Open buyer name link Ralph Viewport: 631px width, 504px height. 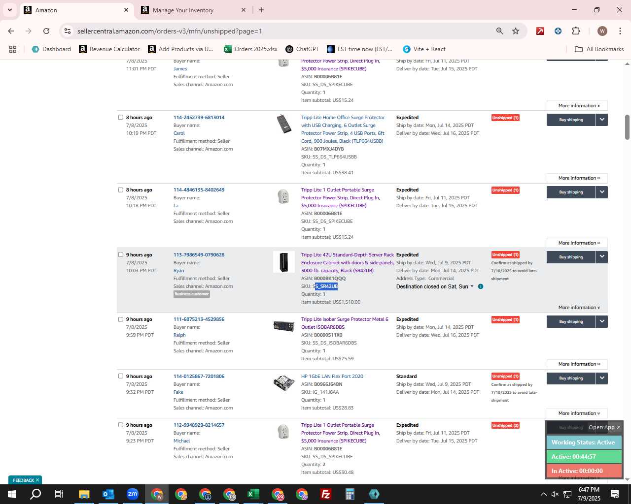click(179, 335)
